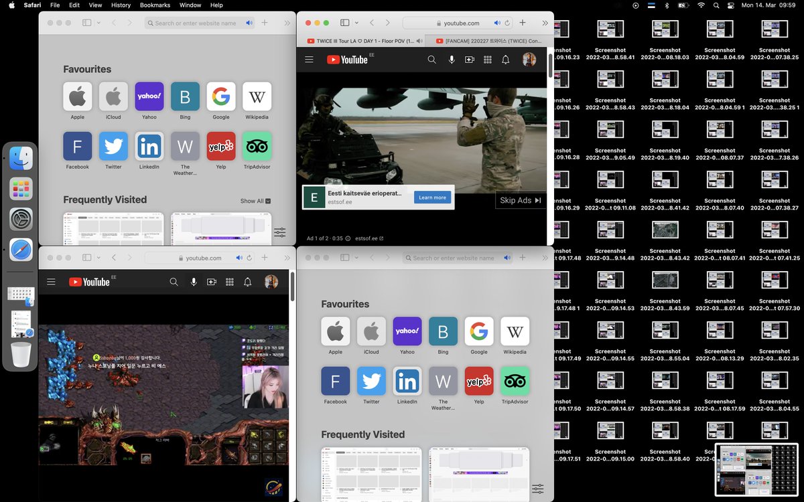Open the Yelp favourite in the lower start page window
This screenshot has width=804, height=502.
(x=479, y=381)
